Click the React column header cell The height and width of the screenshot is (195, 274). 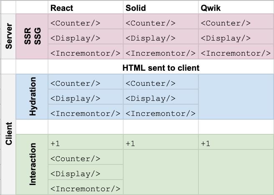pyautogui.click(x=86, y=8)
